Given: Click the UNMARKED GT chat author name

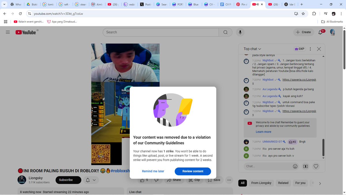Looking at the screenshot, I should tap(272, 142).
